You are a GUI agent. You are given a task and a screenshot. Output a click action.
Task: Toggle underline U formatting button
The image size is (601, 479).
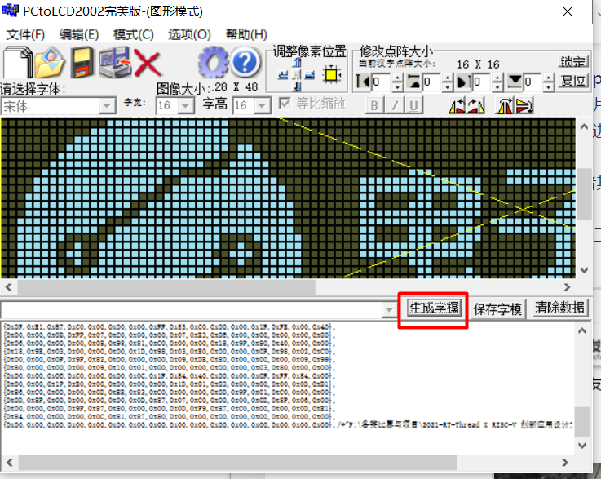[413, 105]
